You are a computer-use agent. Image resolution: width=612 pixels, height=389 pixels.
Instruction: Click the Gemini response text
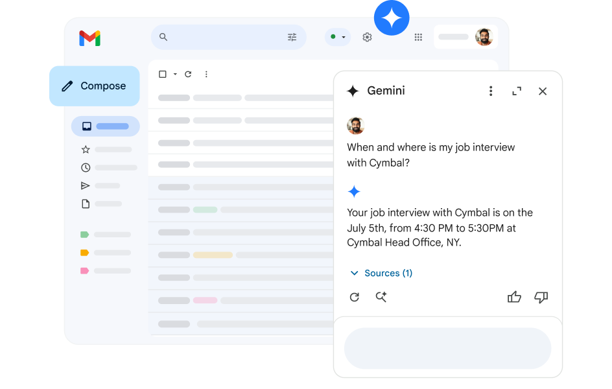pos(440,228)
